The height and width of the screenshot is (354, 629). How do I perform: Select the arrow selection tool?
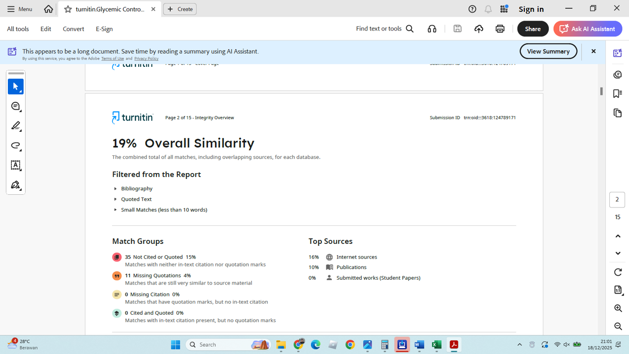16,87
